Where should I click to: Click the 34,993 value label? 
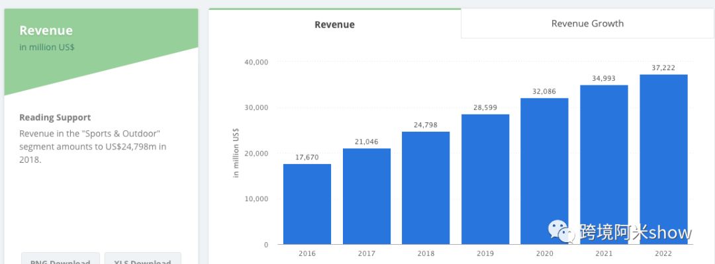click(604, 79)
